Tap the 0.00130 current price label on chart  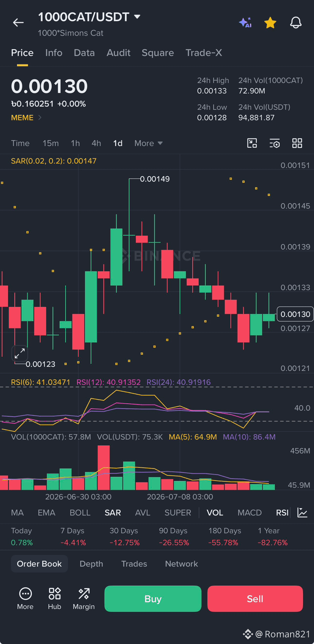coord(295,314)
